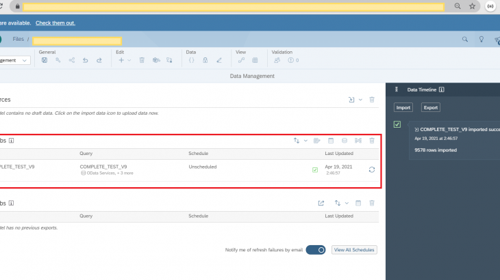Click the green status checkbox in Data Timeline
The image size is (500, 280).
pos(397,124)
